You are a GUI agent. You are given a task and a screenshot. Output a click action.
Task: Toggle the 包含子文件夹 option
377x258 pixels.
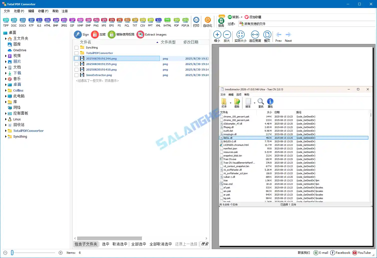86,244
